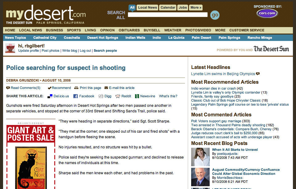
Task: Open OPINION in main navigation
Action: tap(107, 30)
